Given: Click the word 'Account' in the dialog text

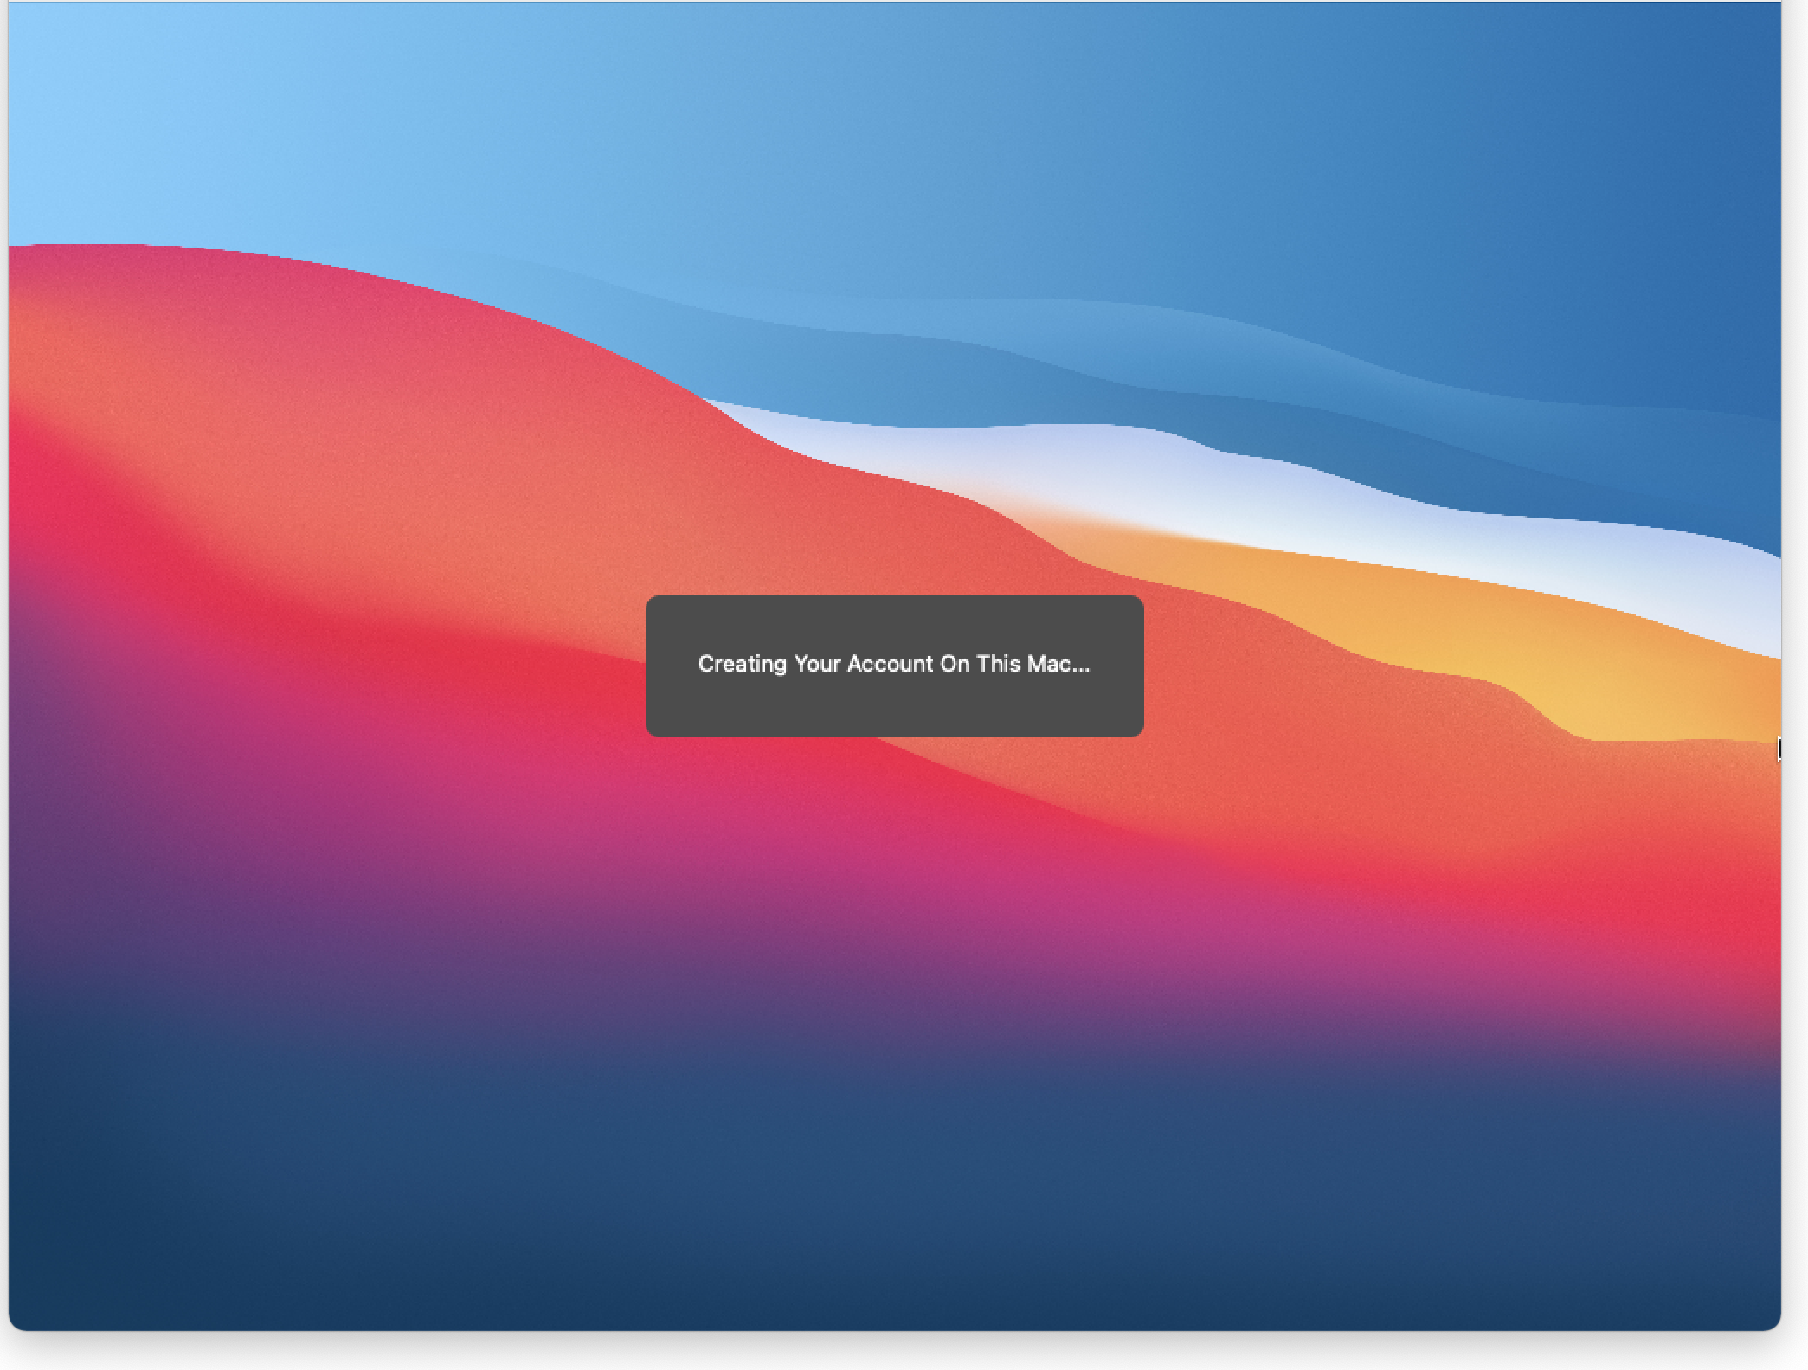Looking at the screenshot, I should [889, 664].
